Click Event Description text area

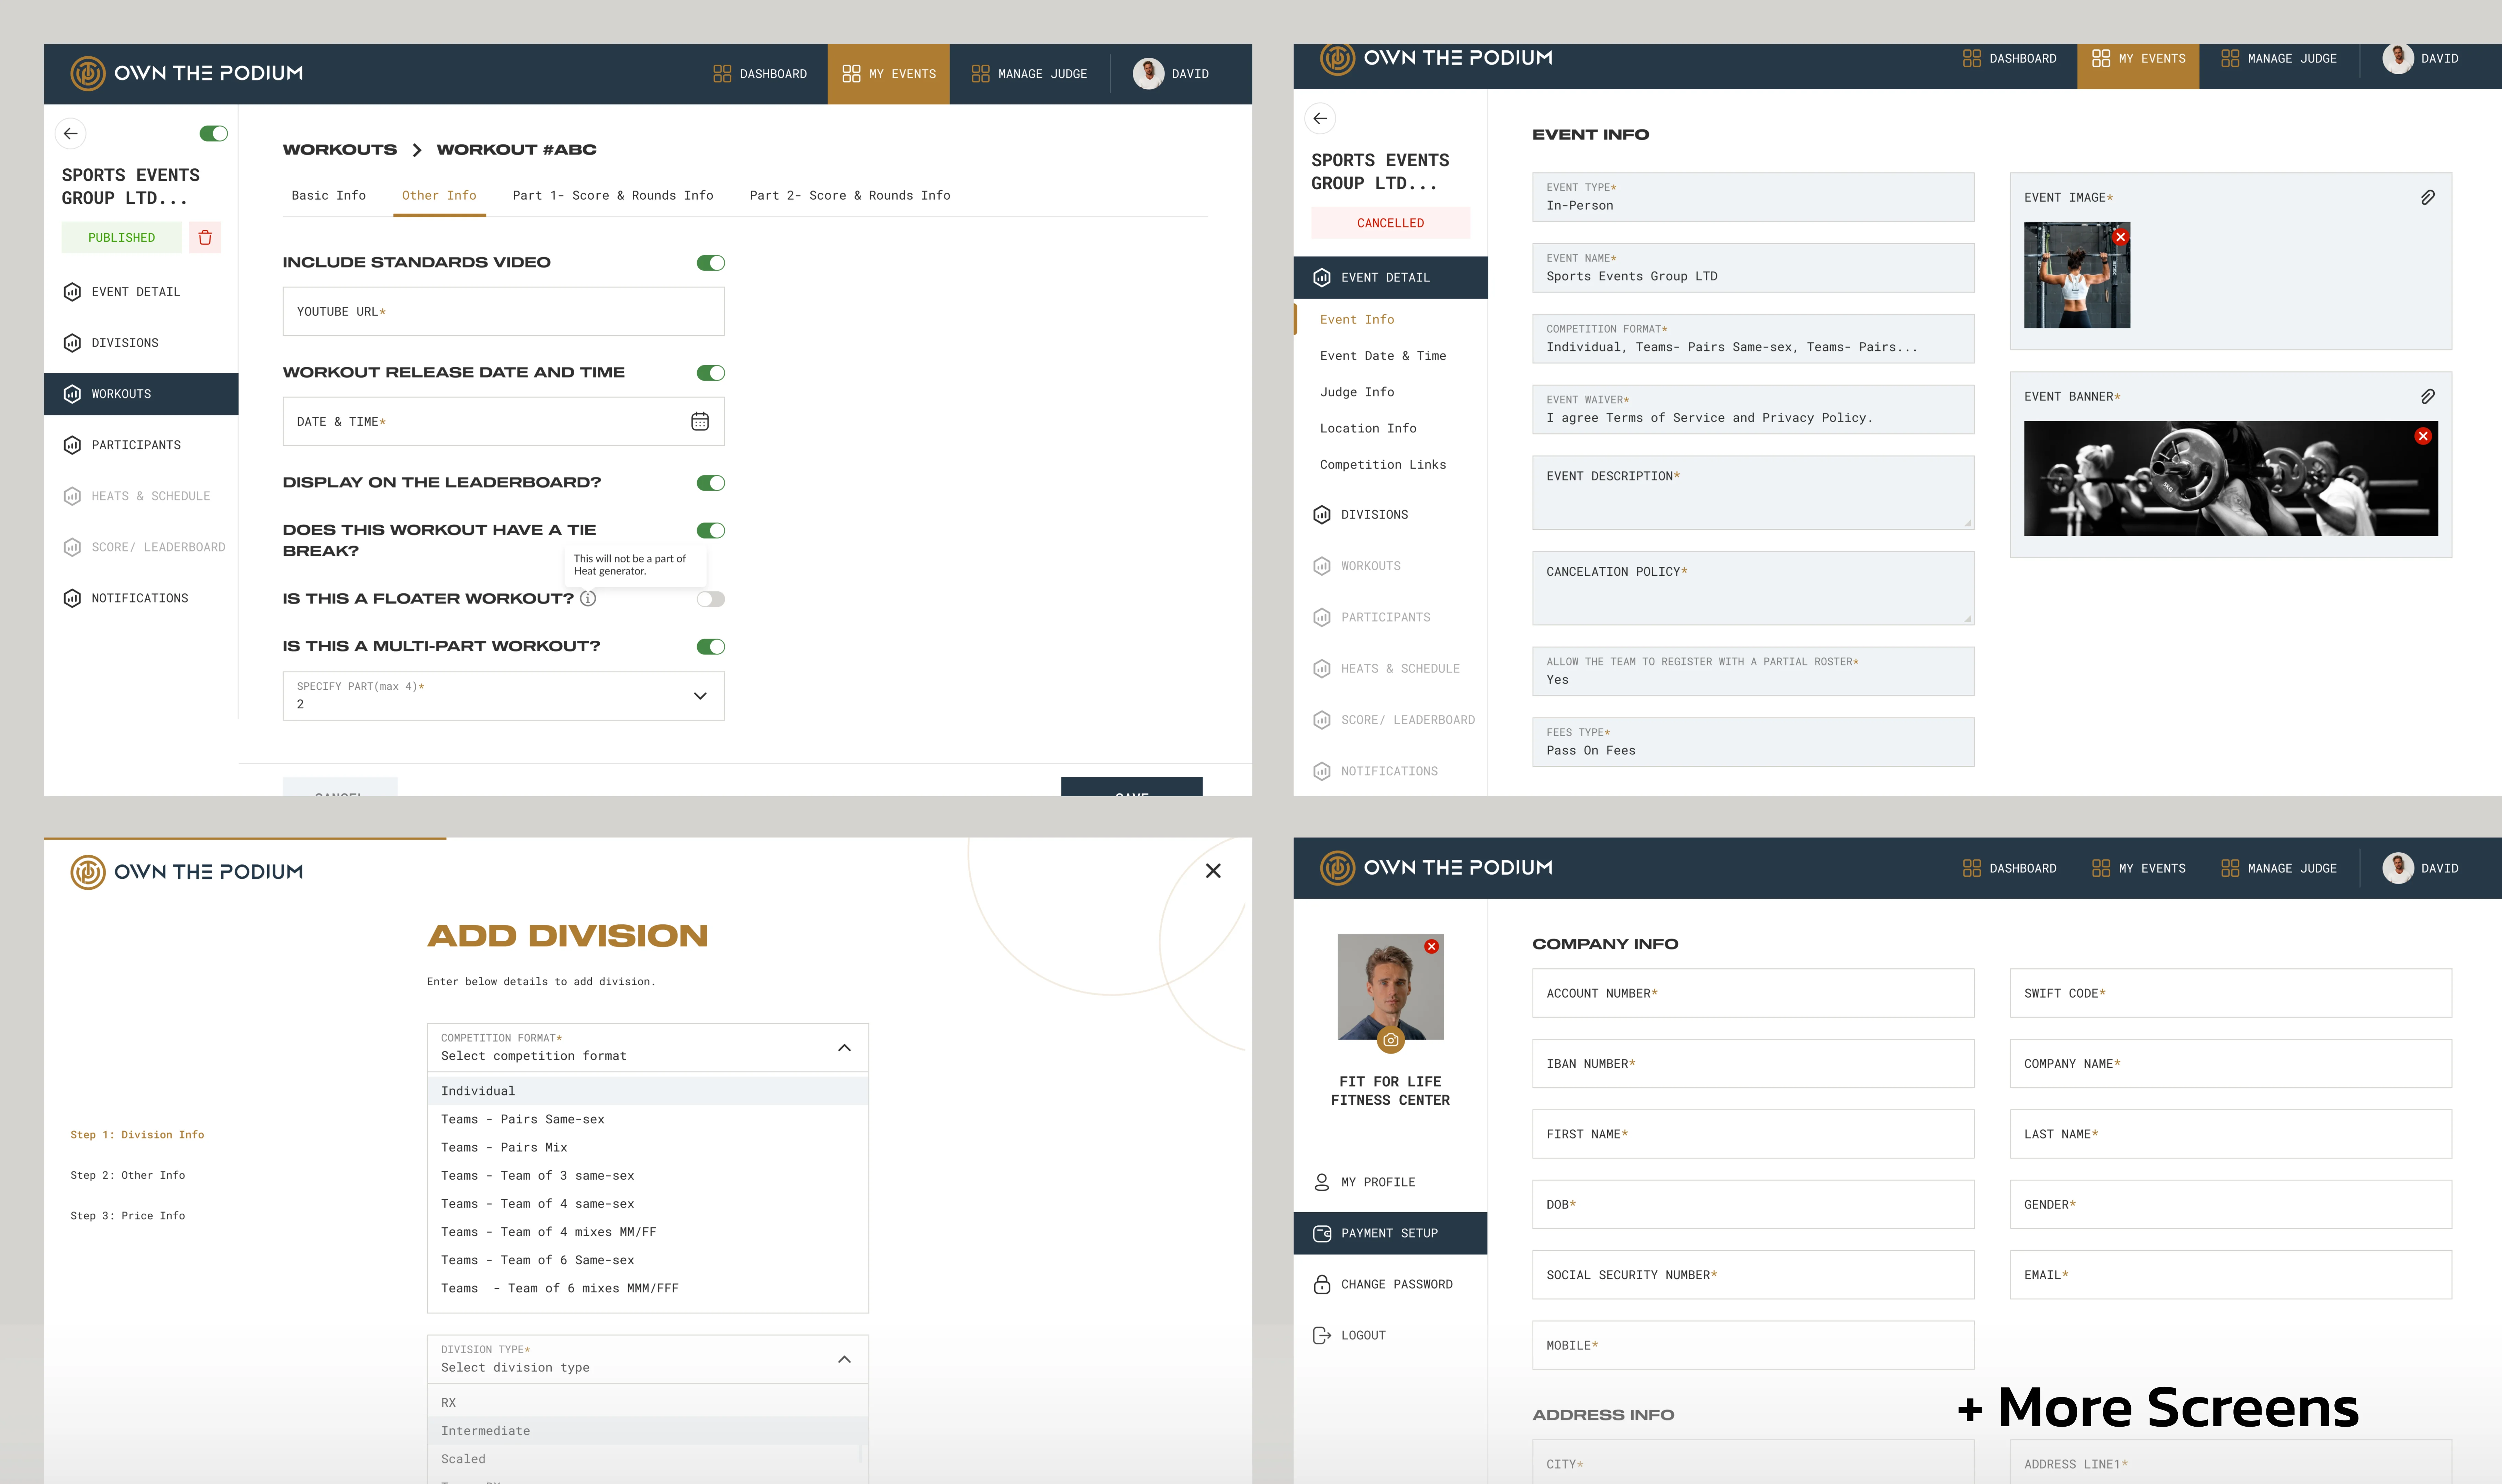tap(1753, 493)
